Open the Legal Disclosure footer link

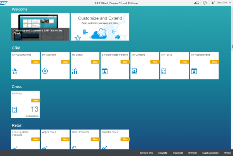(x=210, y=153)
